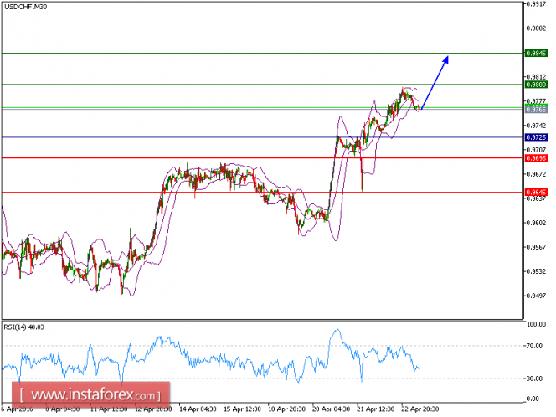This screenshot has width=556, height=417.
Task: Select the 0.9917 price axis value
Action: pyautogui.click(x=536, y=4)
